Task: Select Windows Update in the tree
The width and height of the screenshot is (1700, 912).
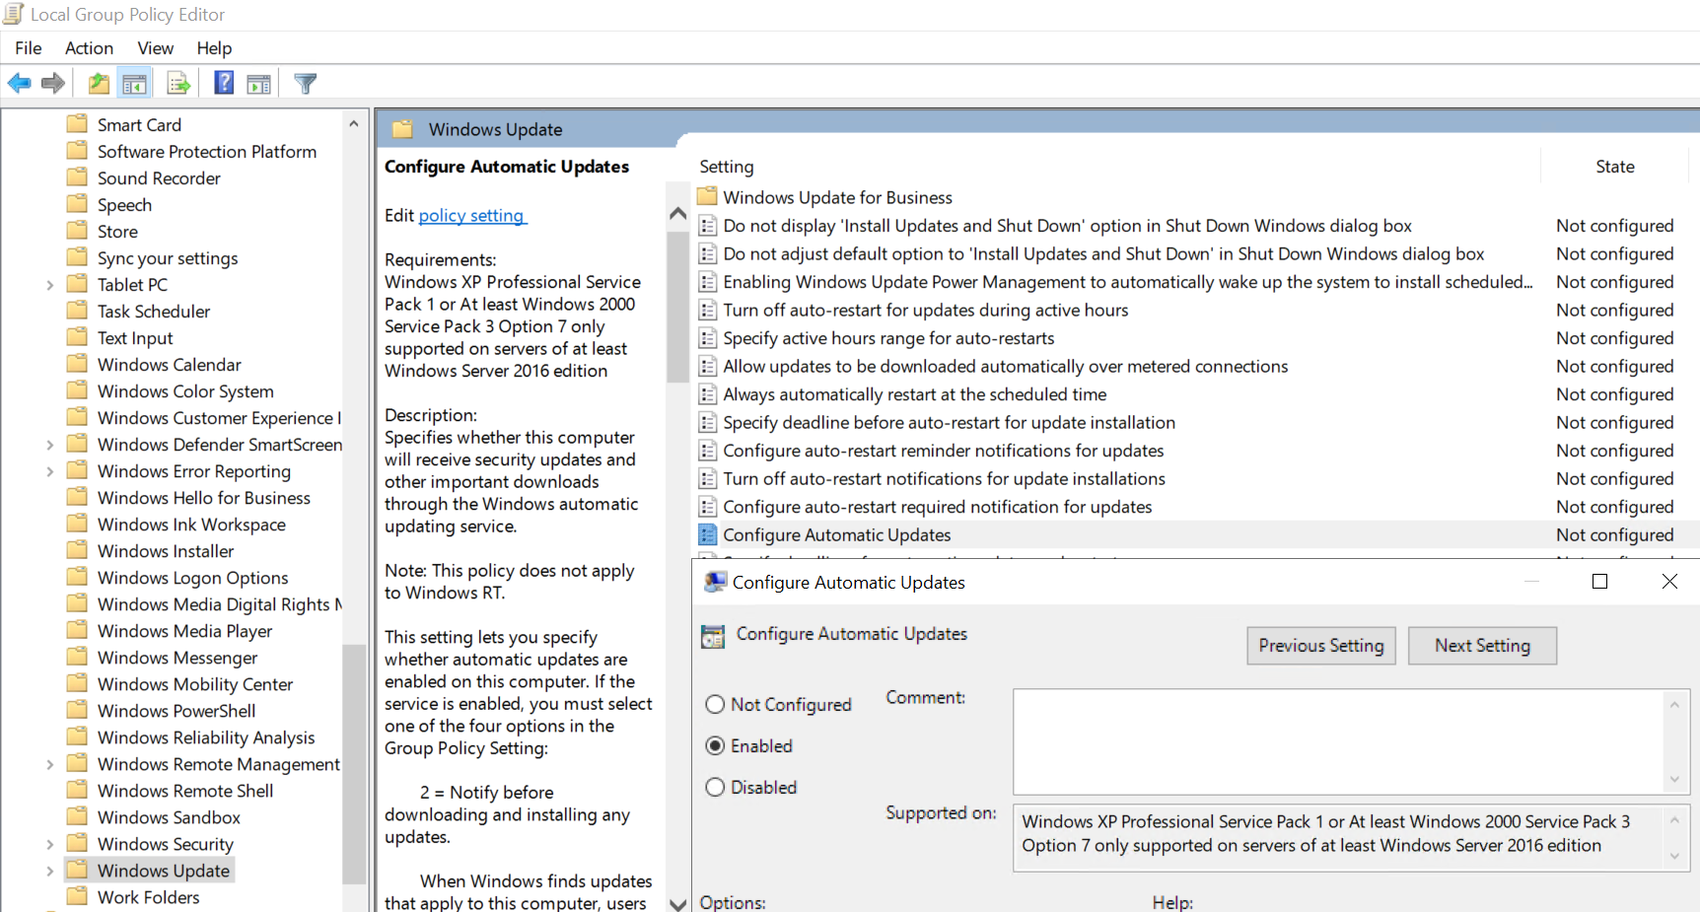Action: [x=163, y=871]
